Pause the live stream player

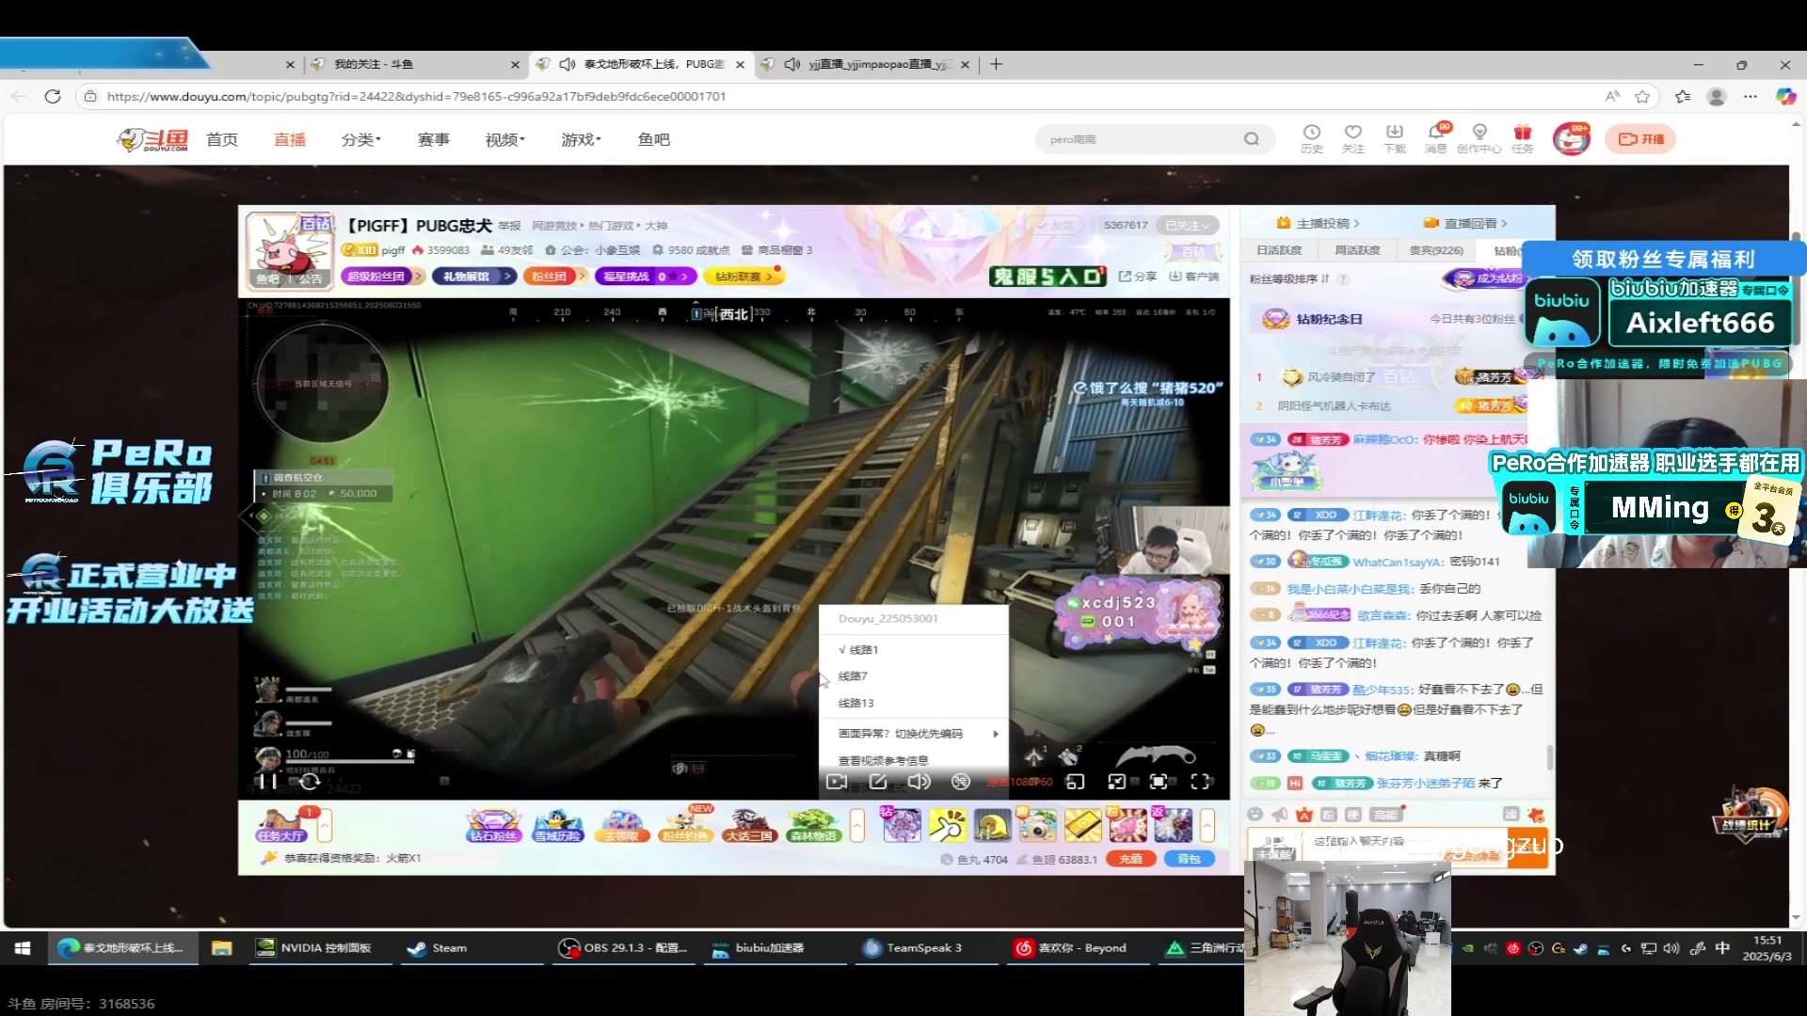point(267,781)
